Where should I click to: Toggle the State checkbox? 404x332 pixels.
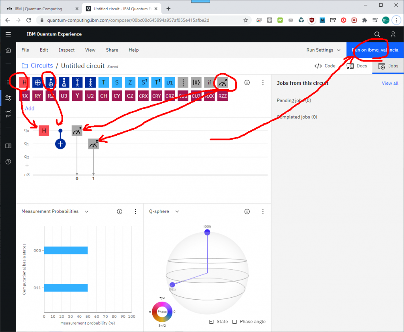(212, 322)
